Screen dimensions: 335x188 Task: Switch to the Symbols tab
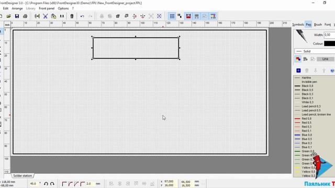coord(298,25)
